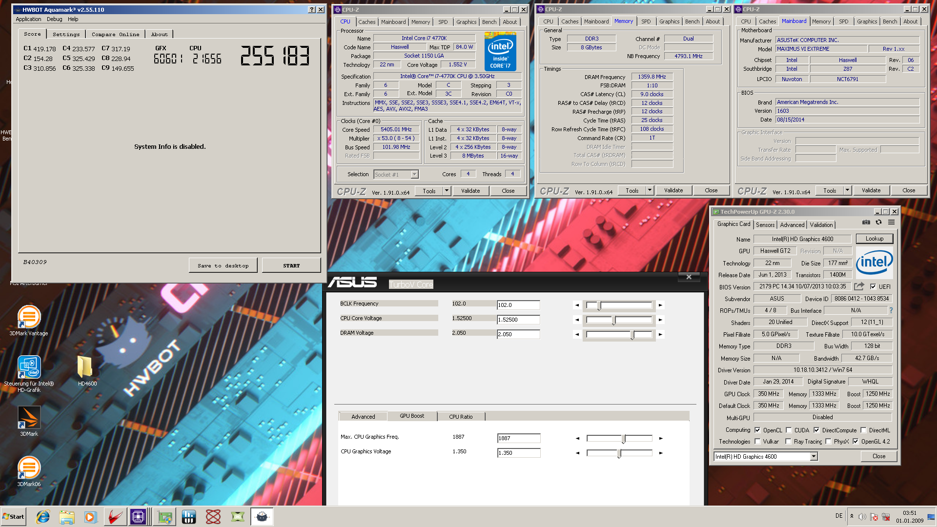Image resolution: width=937 pixels, height=527 pixels.
Task: Click blue bars app icon in taskbar
Action: [x=189, y=517]
